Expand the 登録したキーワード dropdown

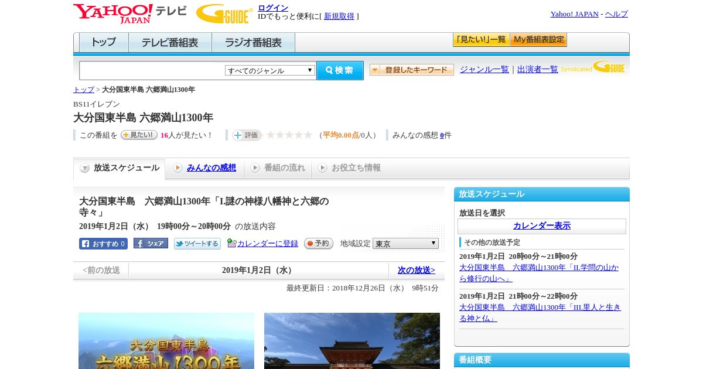[412, 70]
